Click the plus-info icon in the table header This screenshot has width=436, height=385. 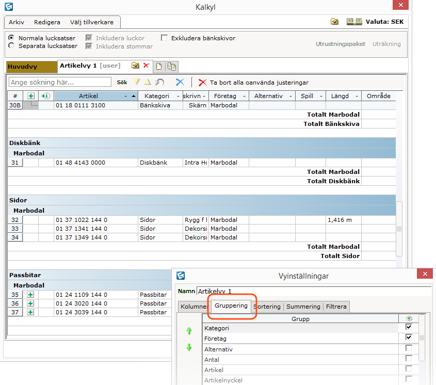point(45,96)
